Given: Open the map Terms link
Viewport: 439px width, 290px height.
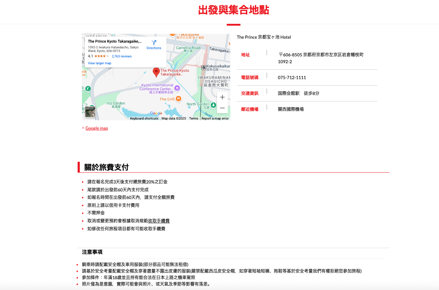Looking at the screenshot, I should pos(194,118).
